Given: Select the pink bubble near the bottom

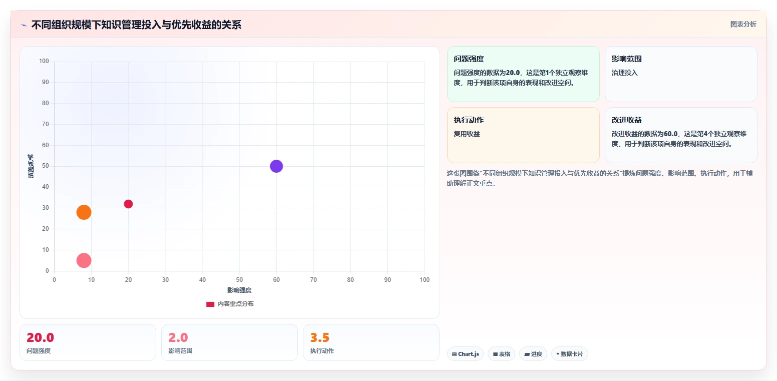Looking at the screenshot, I should (x=84, y=260).
